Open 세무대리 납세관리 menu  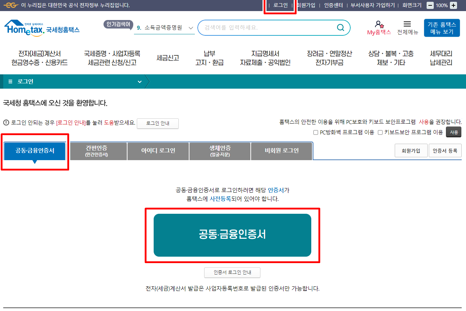pyautogui.click(x=441, y=58)
